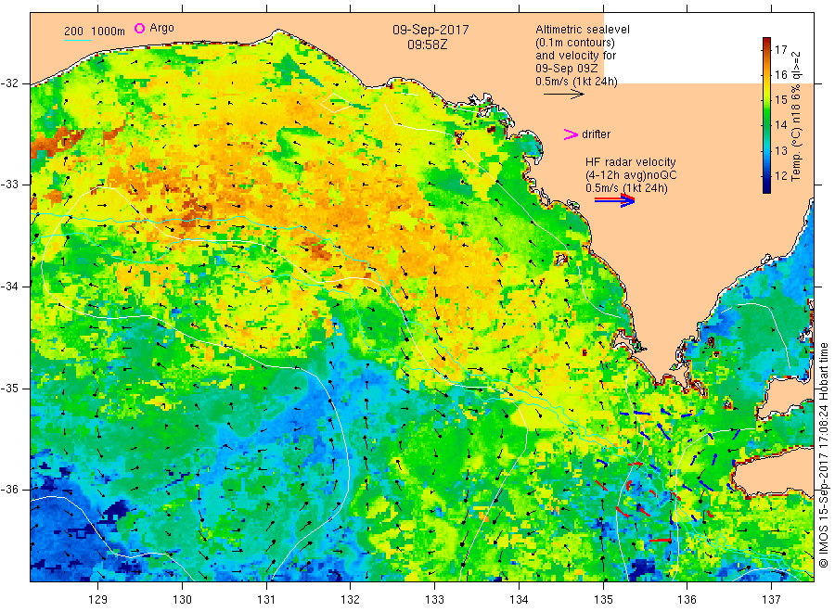Click the black altimetric velocity scale arrow
Screen dimensions: 835x612
click(564, 95)
